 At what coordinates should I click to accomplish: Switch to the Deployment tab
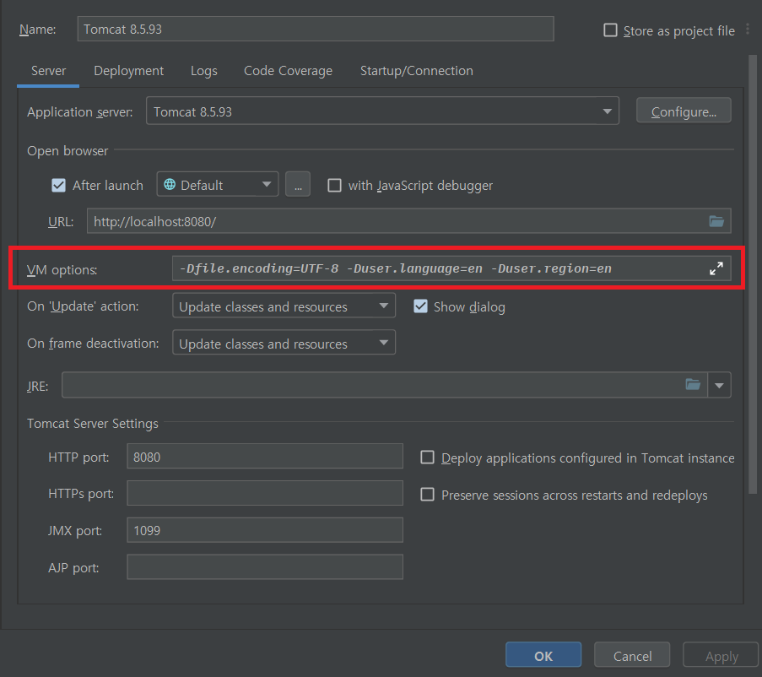(129, 71)
